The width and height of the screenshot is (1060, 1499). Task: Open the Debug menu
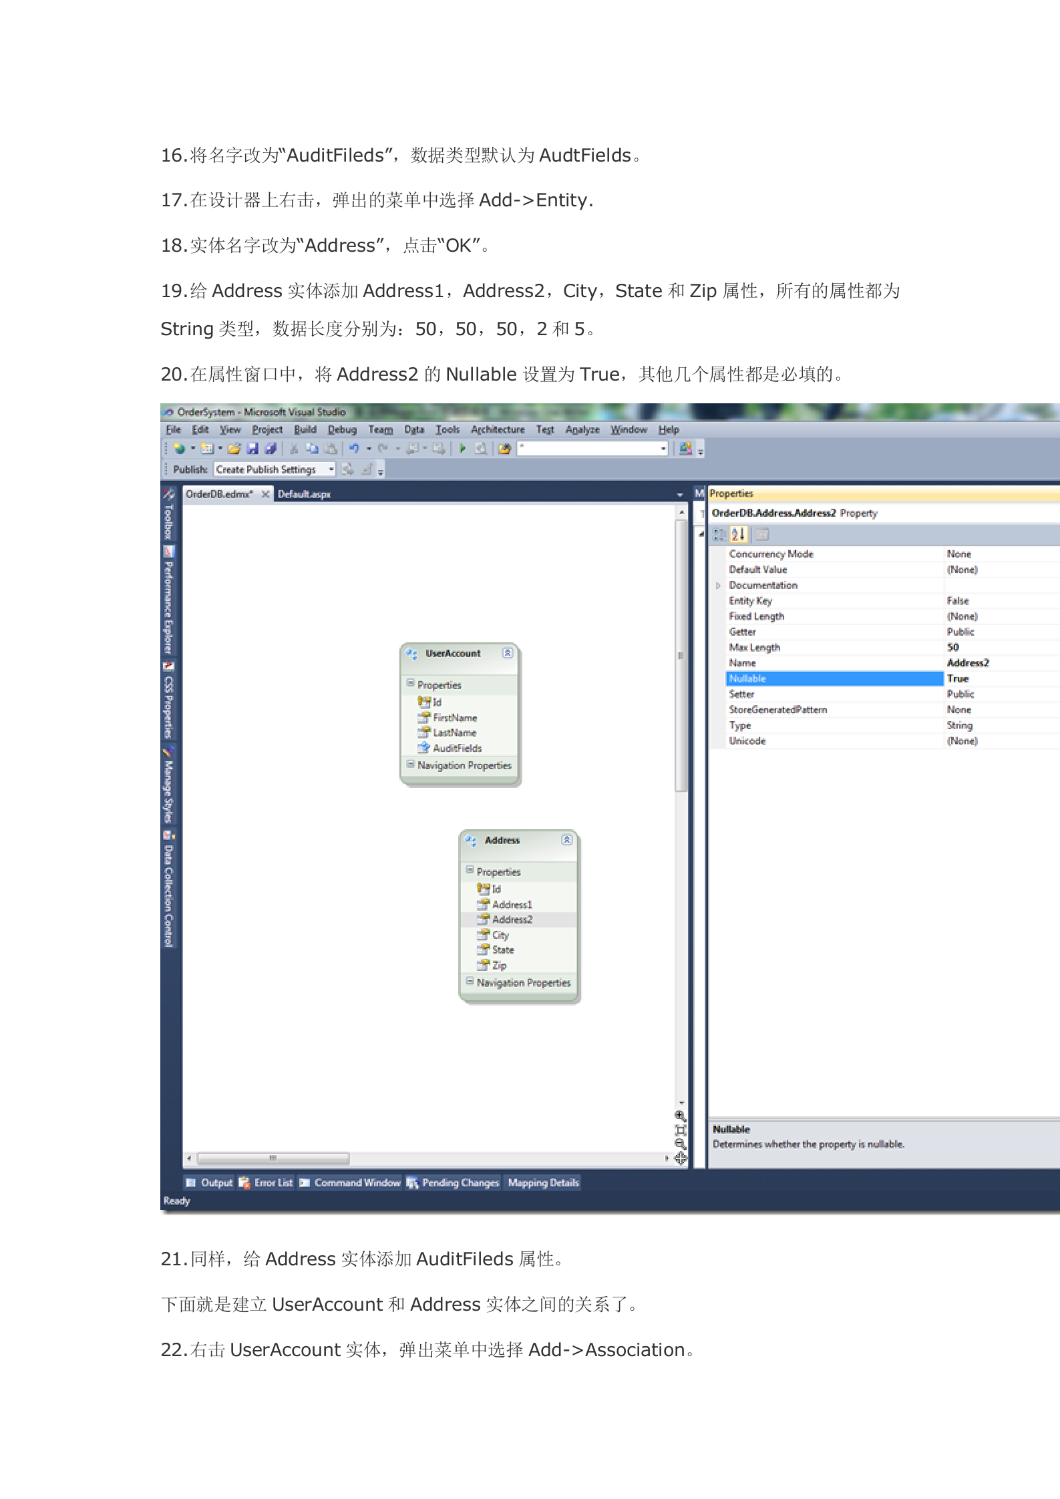click(x=342, y=430)
